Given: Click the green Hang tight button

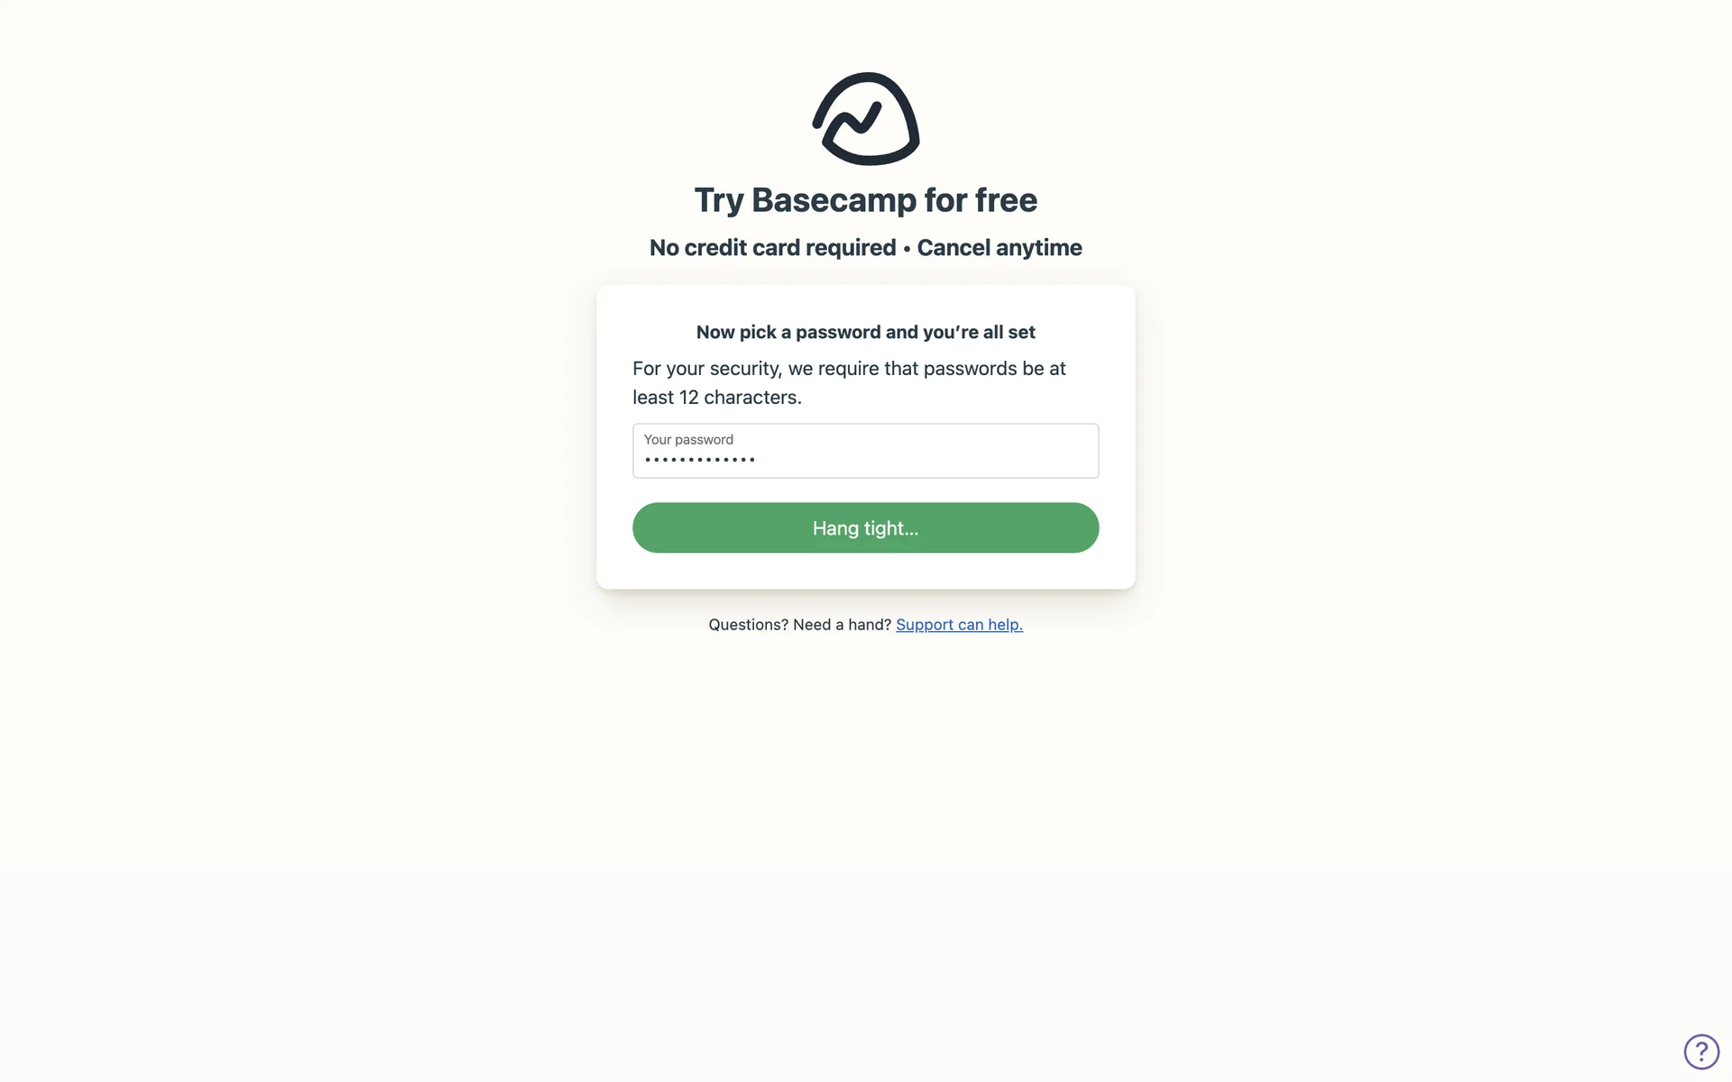Looking at the screenshot, I should pos(866,527).
